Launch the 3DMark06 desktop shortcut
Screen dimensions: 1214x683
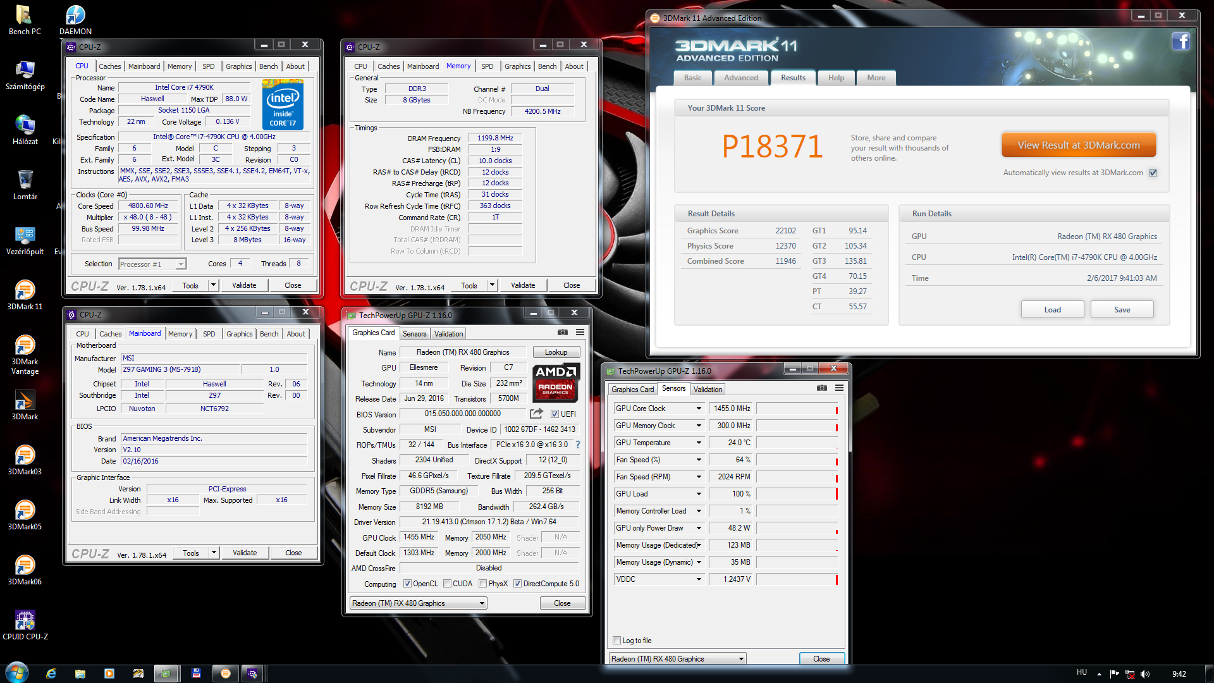coord(25,570)
